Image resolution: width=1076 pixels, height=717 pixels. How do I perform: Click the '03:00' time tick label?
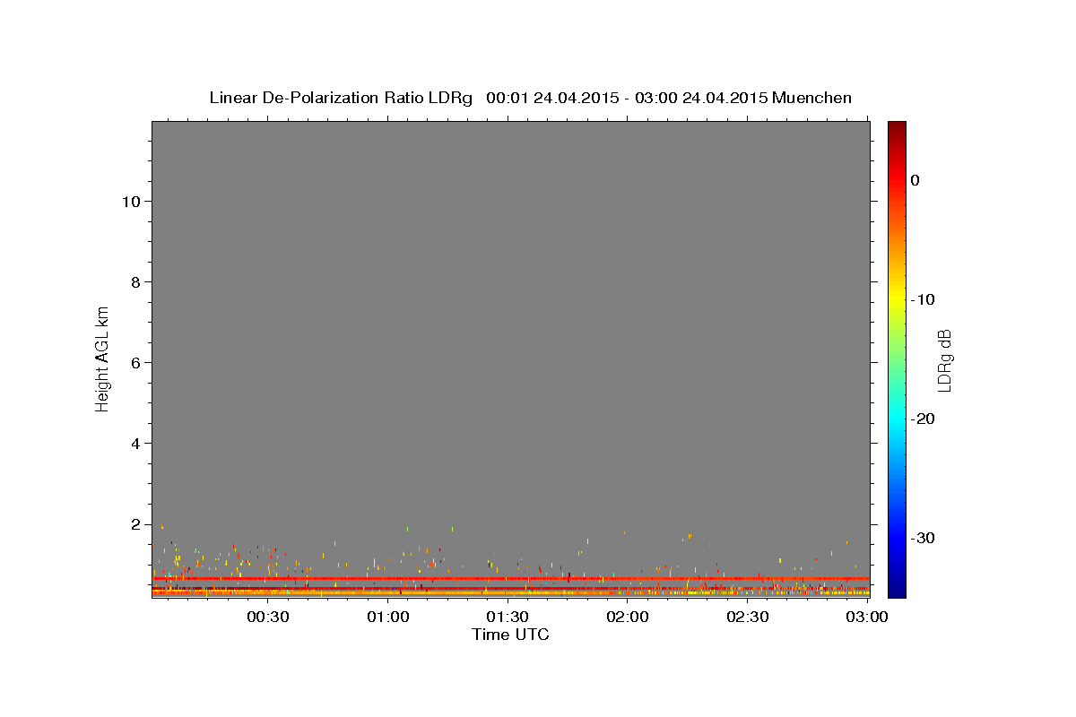[x=868, y=618]
